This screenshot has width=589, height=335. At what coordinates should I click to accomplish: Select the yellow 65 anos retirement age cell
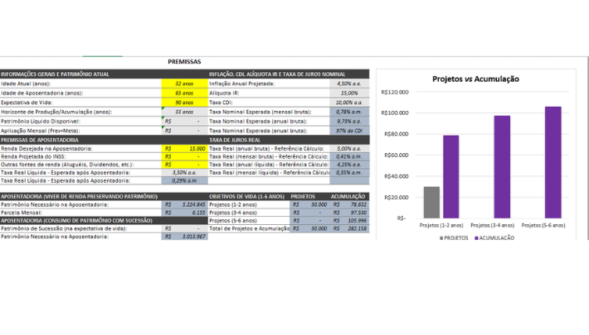click(183, 93)
